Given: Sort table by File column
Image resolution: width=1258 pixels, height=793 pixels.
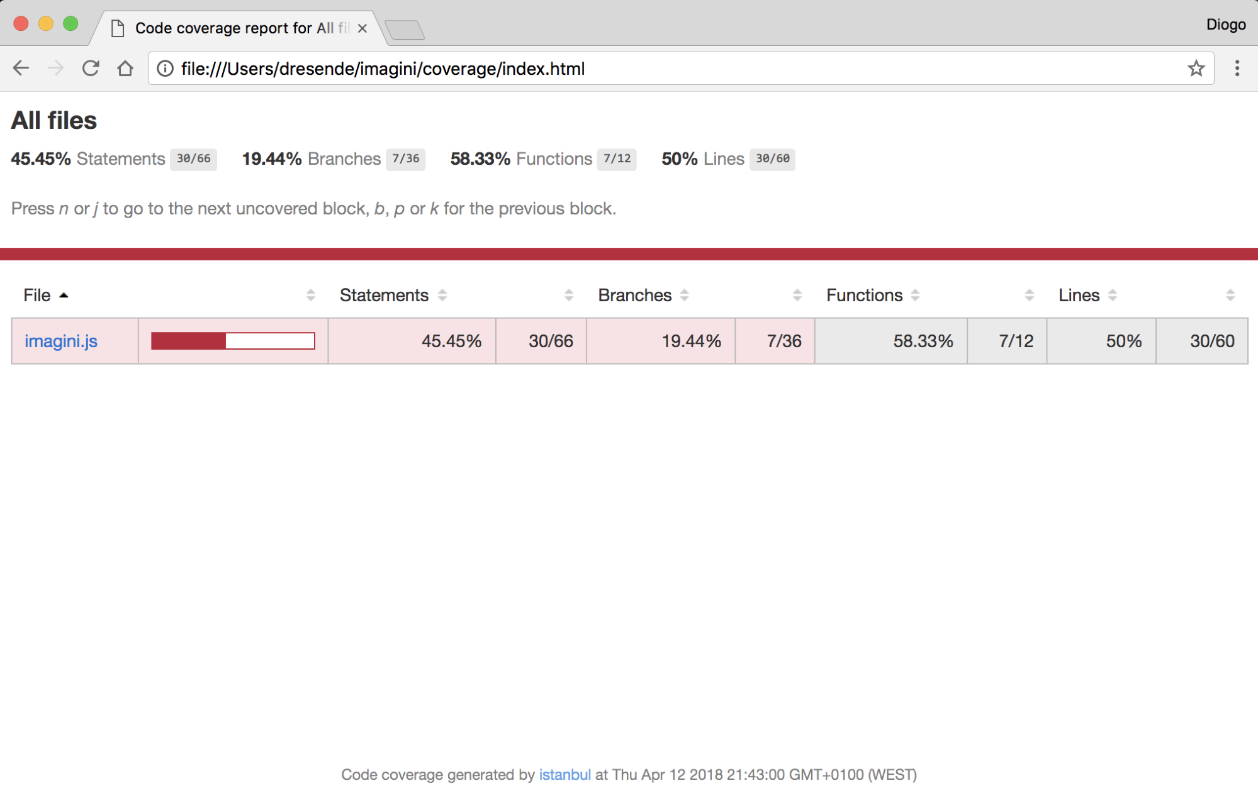Looking at the screenshot, I should click(x=38, y=295).
